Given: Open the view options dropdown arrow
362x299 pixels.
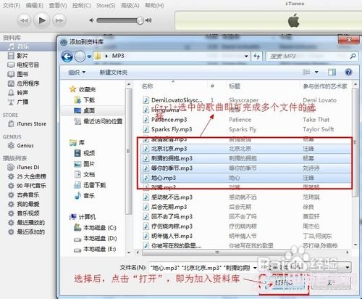Looking at the screenshot, I should (x=316, y=72).
